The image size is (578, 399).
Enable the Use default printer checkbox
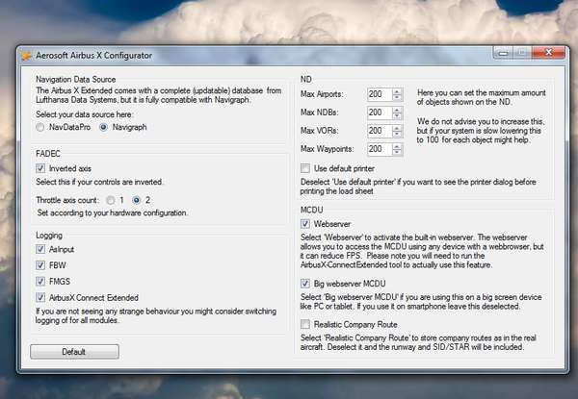click(305, 168)
